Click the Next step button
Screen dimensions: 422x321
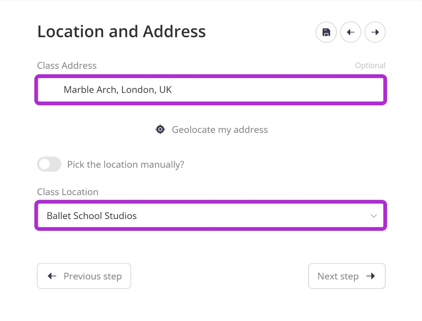347,276
